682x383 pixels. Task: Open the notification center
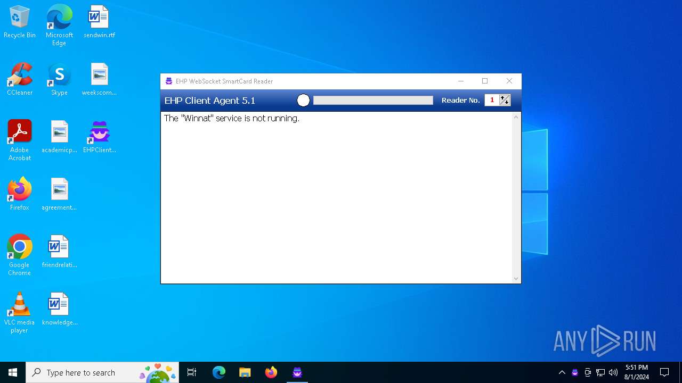pos(664,372)
